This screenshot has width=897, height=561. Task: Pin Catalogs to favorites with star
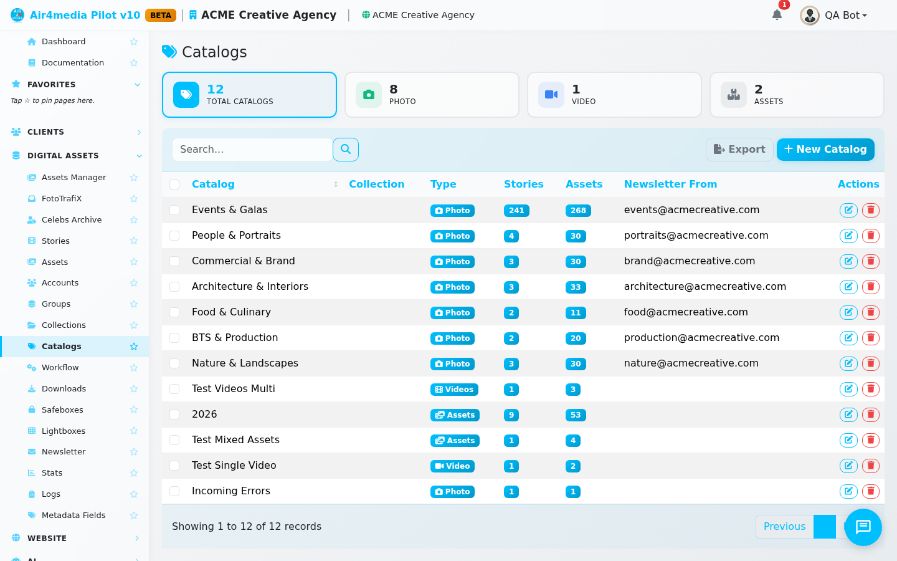[134, 347]
